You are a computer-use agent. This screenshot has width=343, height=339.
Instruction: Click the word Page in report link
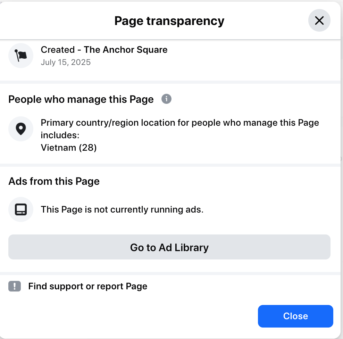coord(136,286)
